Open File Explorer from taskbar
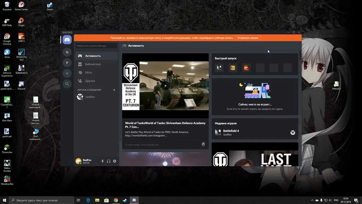 pyautogui.click(x=97, y=200)
